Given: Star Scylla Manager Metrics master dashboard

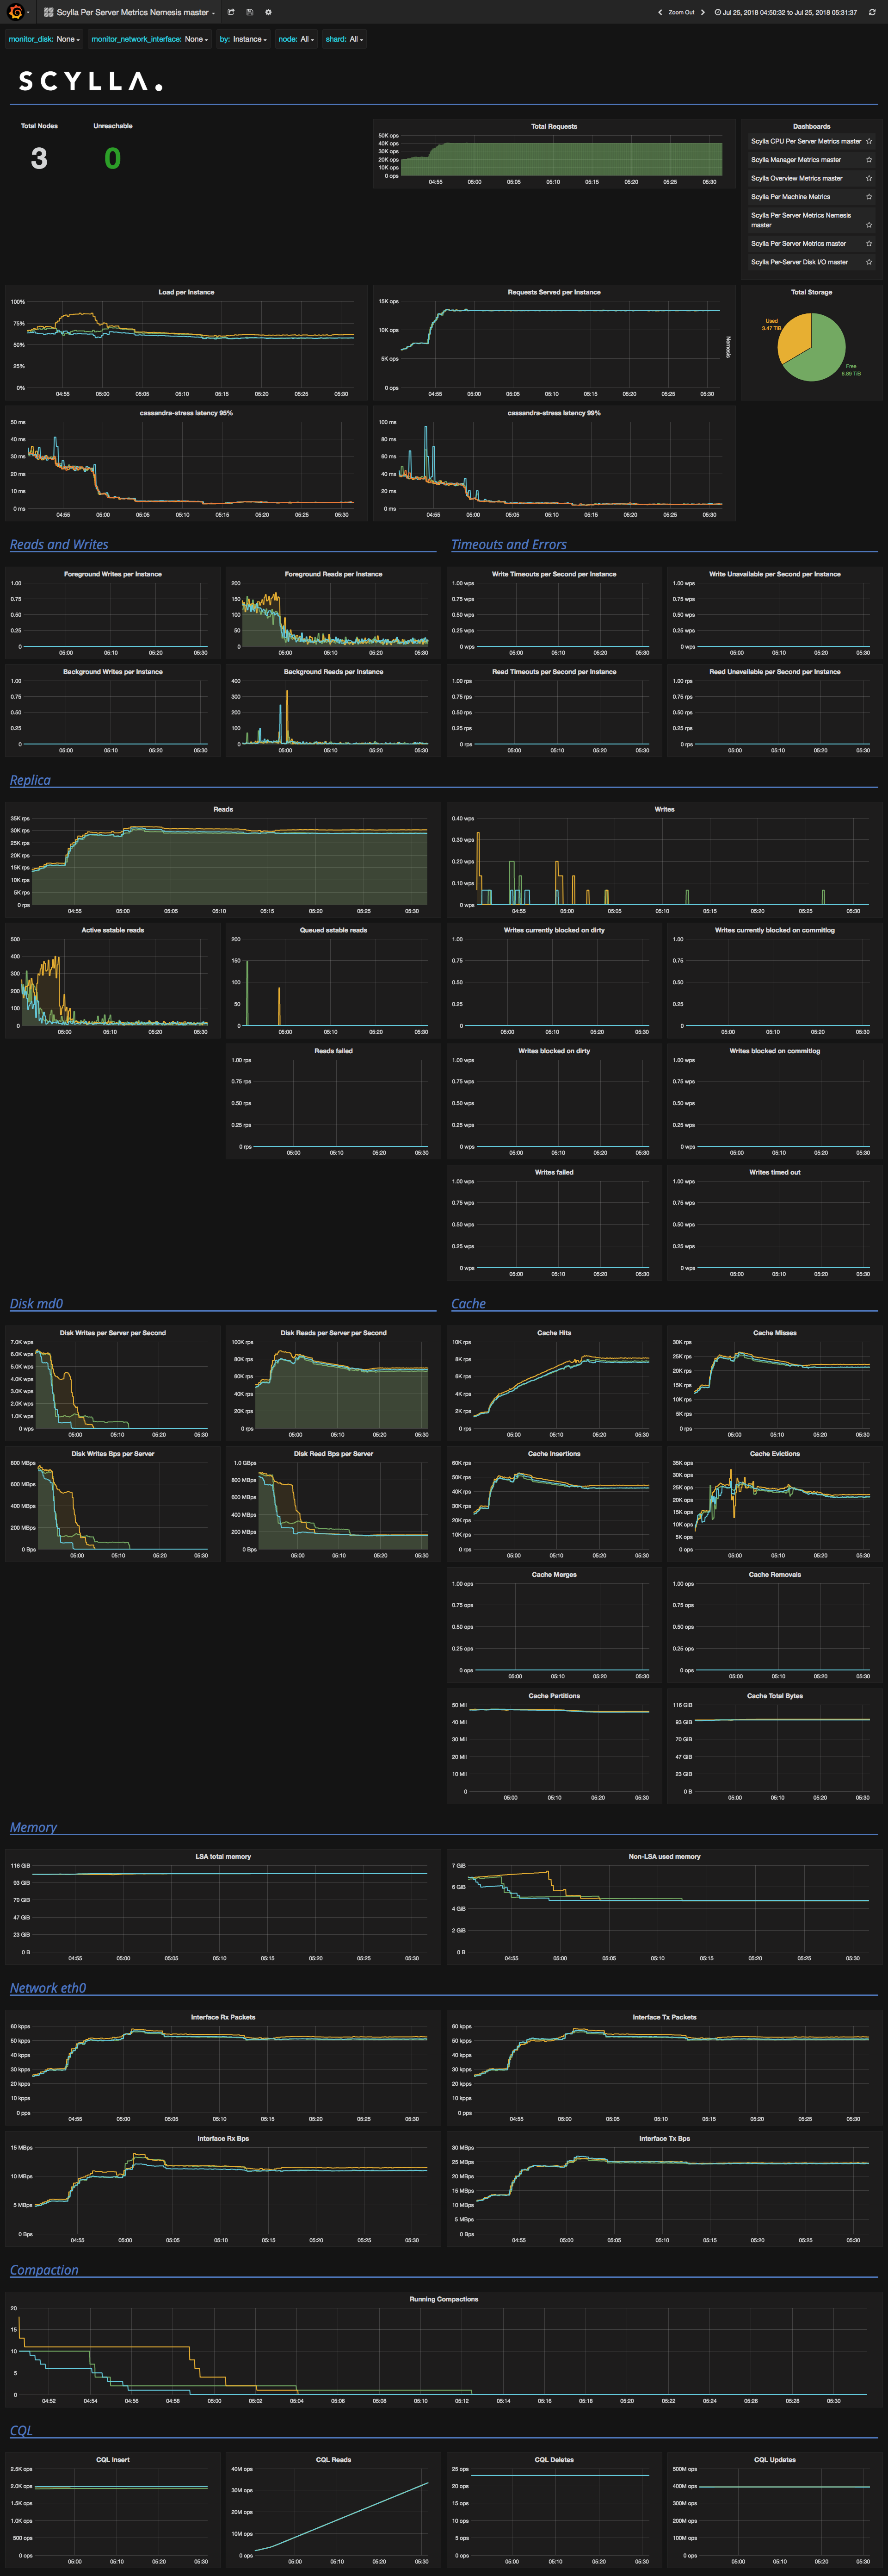Looking at the screenshot, I should 869,160.
